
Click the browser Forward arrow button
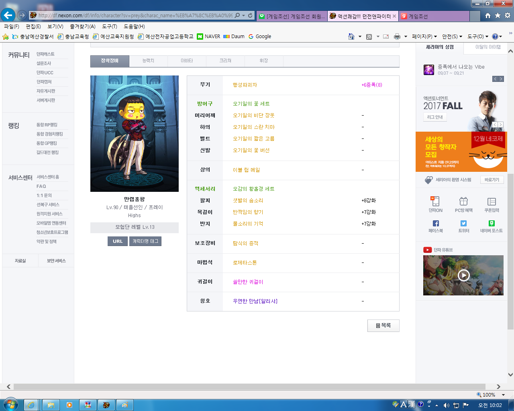point(22,15)
